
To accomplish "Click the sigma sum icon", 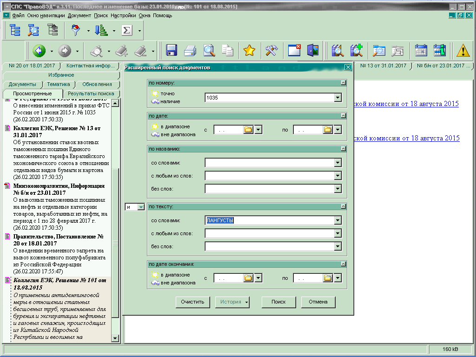I will (x=126, y=30).
